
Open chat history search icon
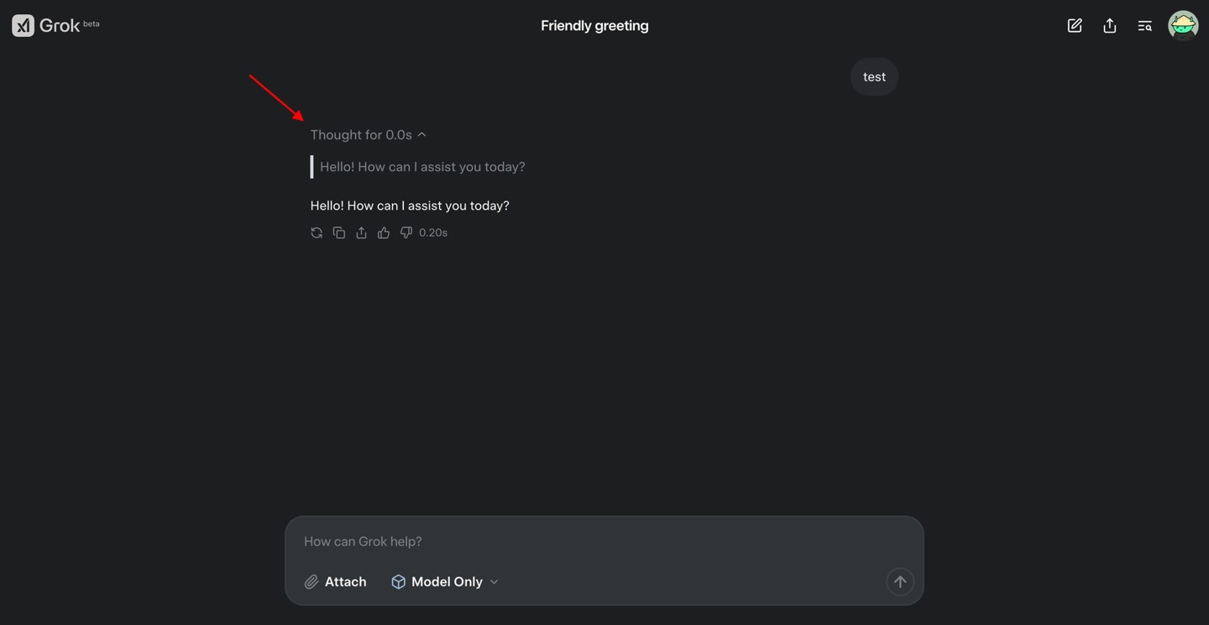pyautogui.click(x=1144, y=26)
